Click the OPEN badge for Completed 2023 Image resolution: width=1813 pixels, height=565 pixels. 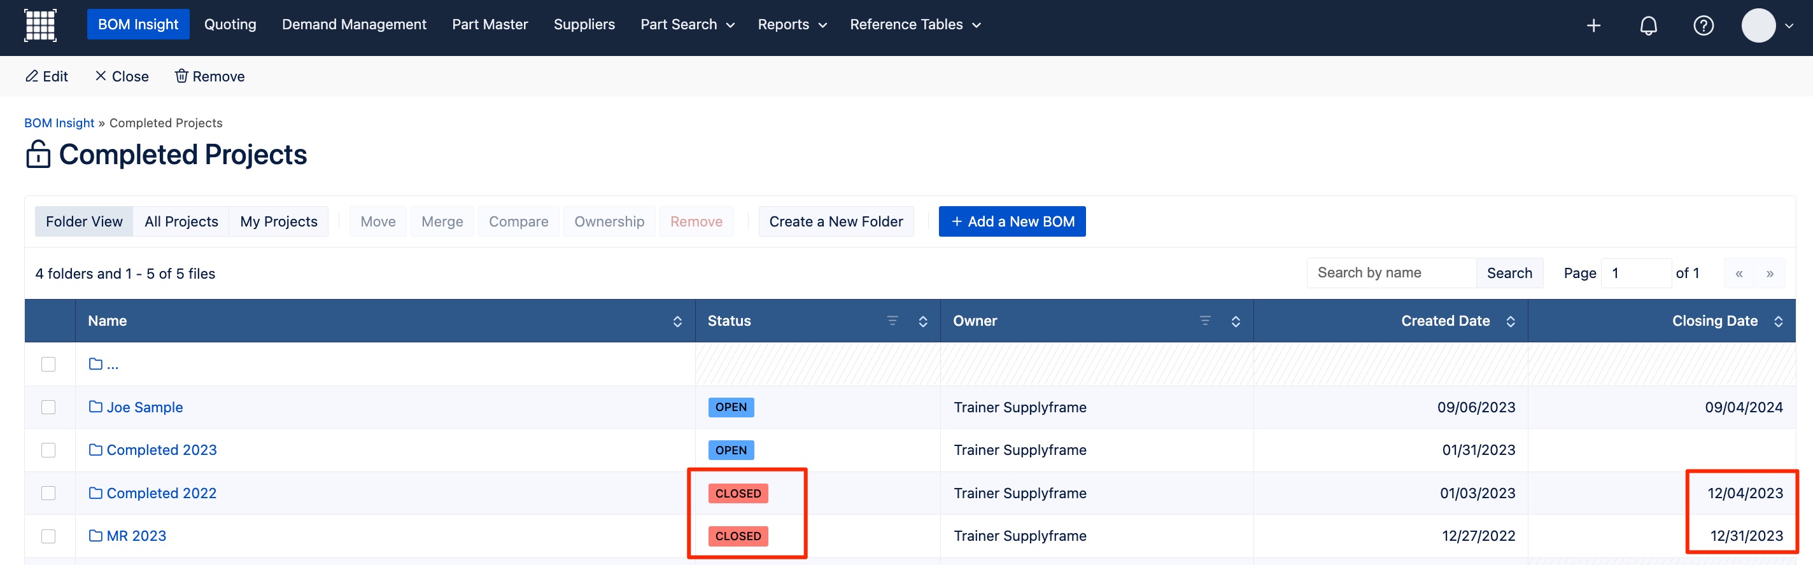tap(731, 450)
